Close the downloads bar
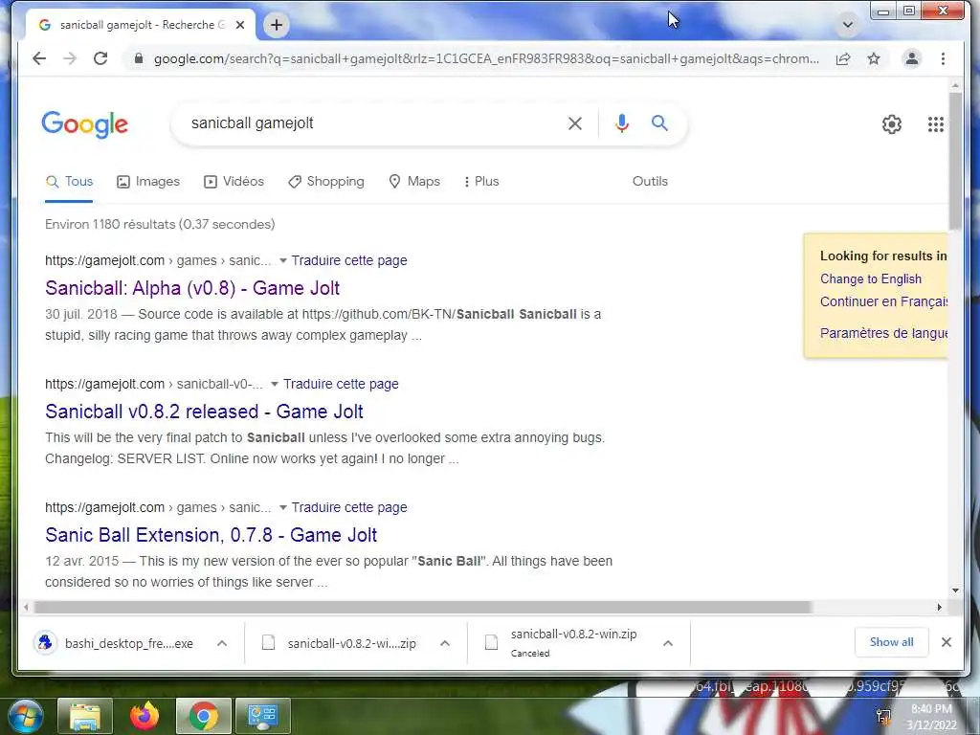The image size is (980, 735). click(947, 642)
